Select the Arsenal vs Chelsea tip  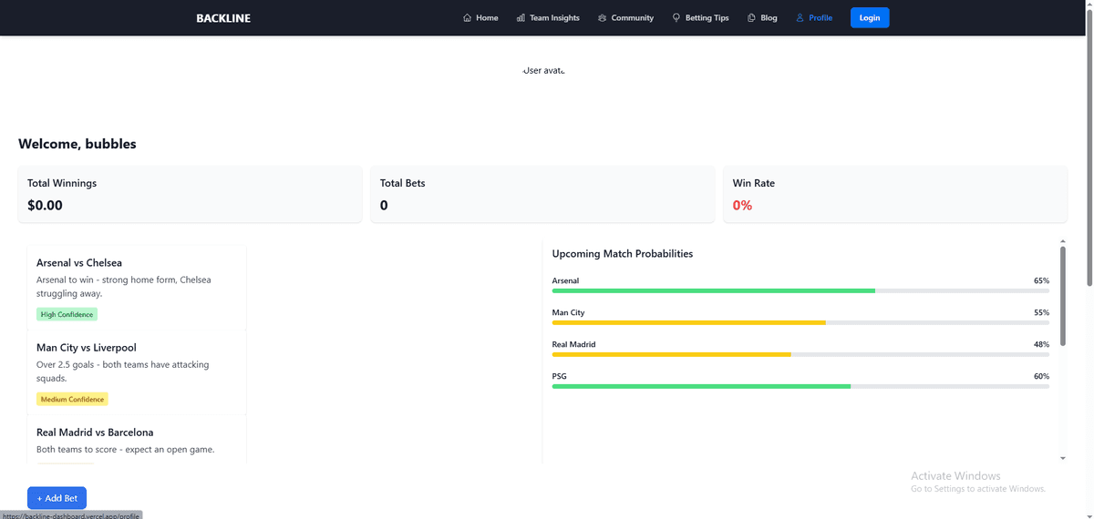click(79, 263)
